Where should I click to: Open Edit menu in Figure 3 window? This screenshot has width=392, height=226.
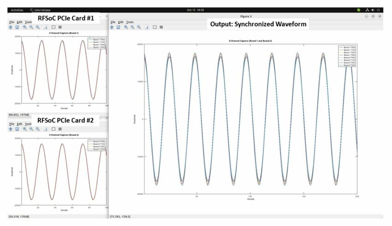(x=120, y=22)
